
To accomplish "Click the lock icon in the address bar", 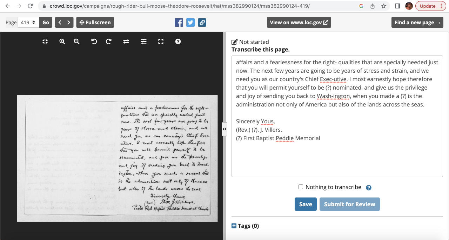I will [x=44, y=6].
